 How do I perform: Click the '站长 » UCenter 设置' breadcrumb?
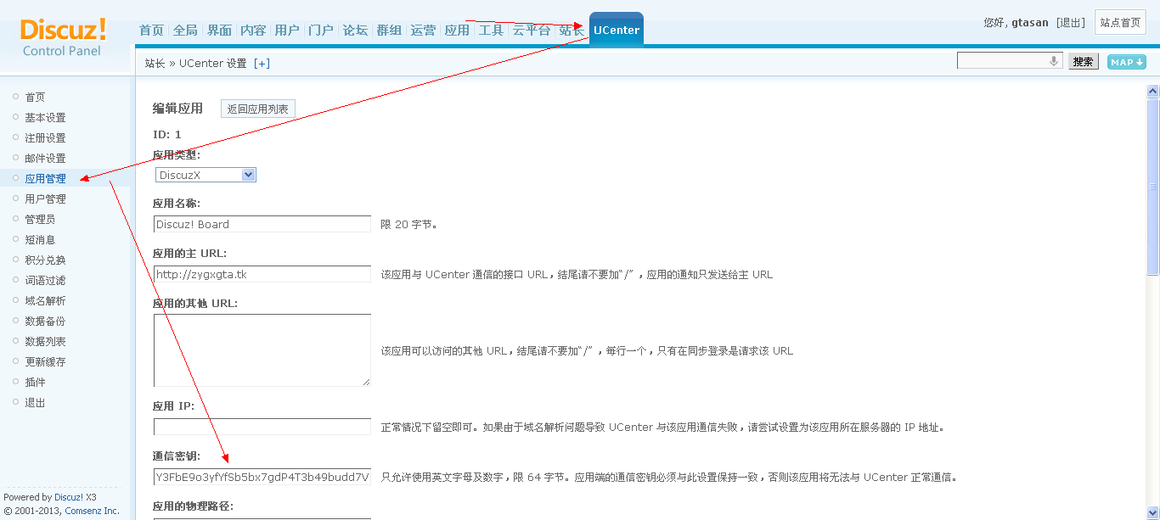coord(195,64)
